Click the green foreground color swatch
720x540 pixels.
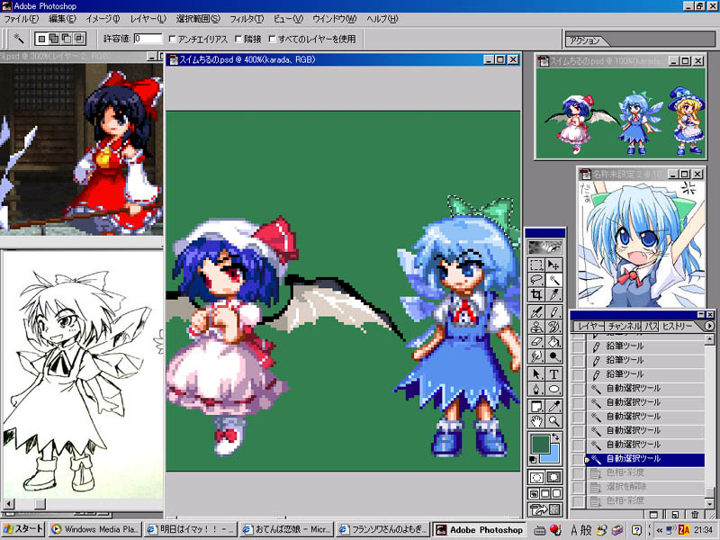pyautogui.click(x=541, y=444)
